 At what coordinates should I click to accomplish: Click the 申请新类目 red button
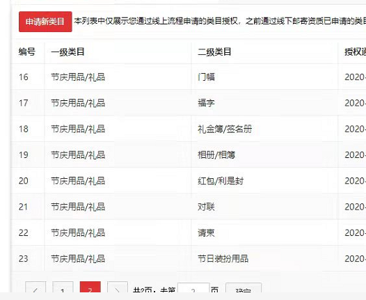[x=45, y=22]
